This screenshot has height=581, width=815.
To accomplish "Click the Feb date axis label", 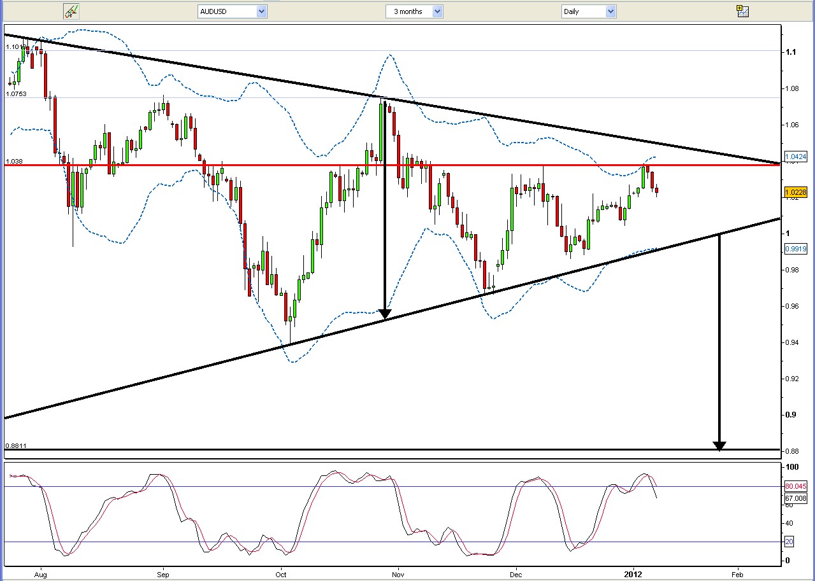I will tap(737, 573).
